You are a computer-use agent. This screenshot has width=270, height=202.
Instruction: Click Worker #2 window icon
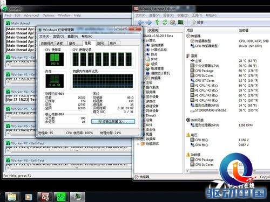[8, 57]
